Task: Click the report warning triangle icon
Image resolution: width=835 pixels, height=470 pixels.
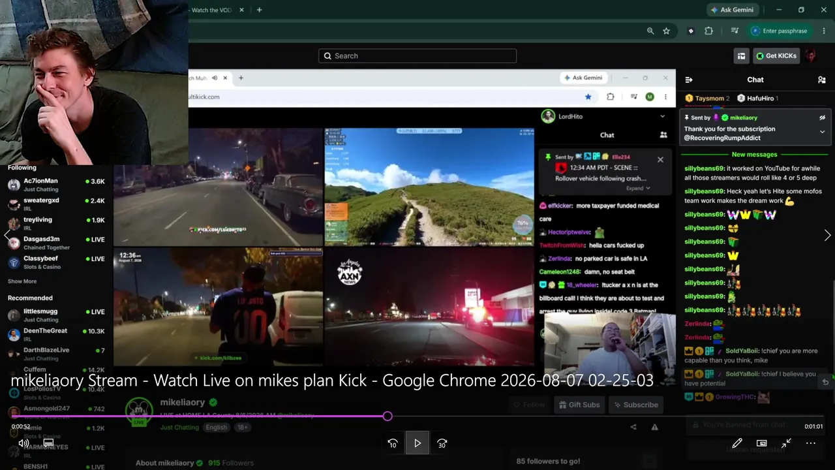Action: click(654, 427)
